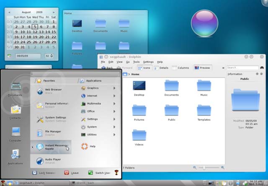The height and width of the screenshot is (186, 268).
Task: Toggle Preview mode in Dolphin toolbar
Action: pyautogui.click(x=203, y=68)
